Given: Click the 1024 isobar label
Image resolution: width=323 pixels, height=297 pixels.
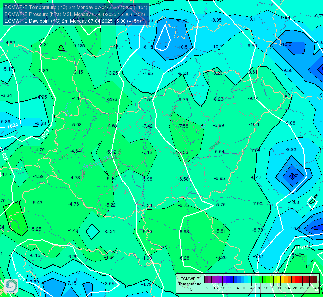Looking at the screenshot, I should coord(13,126).
